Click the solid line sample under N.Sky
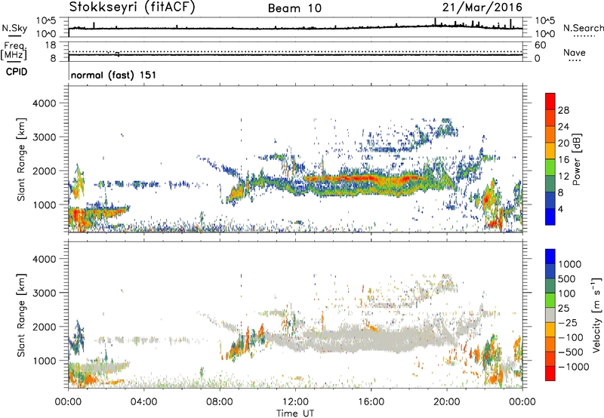Screen dimensions: 604x418 tap(14, 35)
